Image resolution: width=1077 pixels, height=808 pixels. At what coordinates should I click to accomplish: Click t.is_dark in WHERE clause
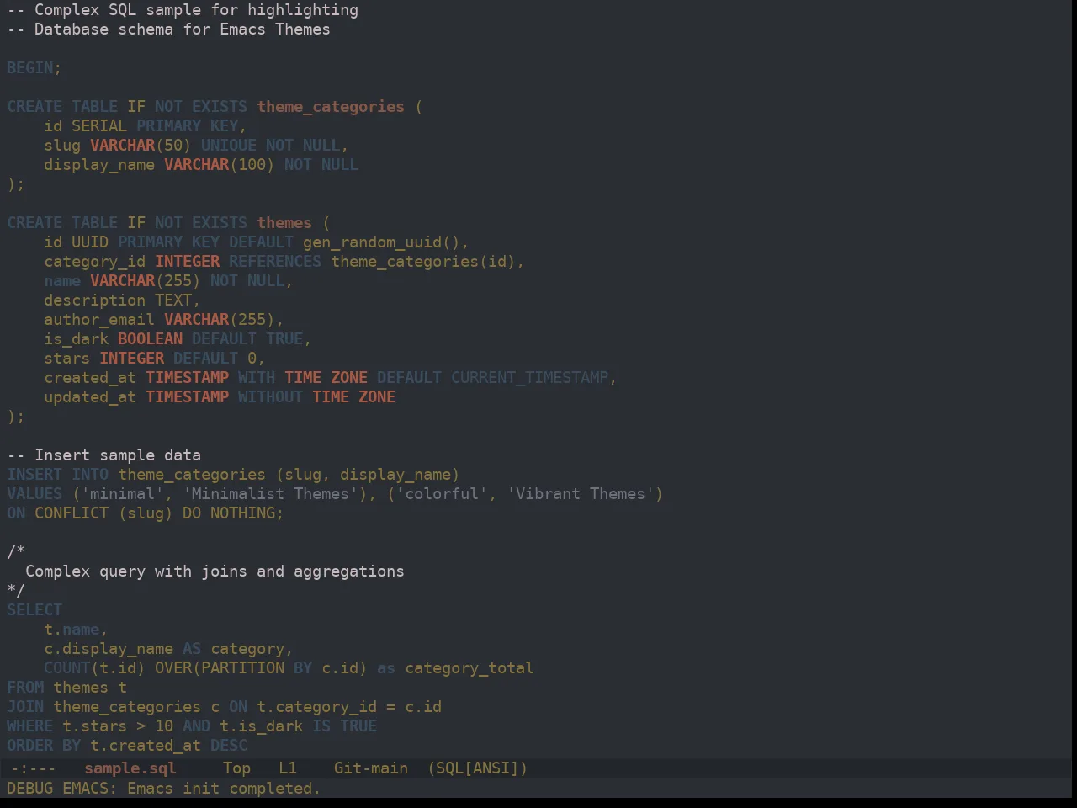(261, 726)
